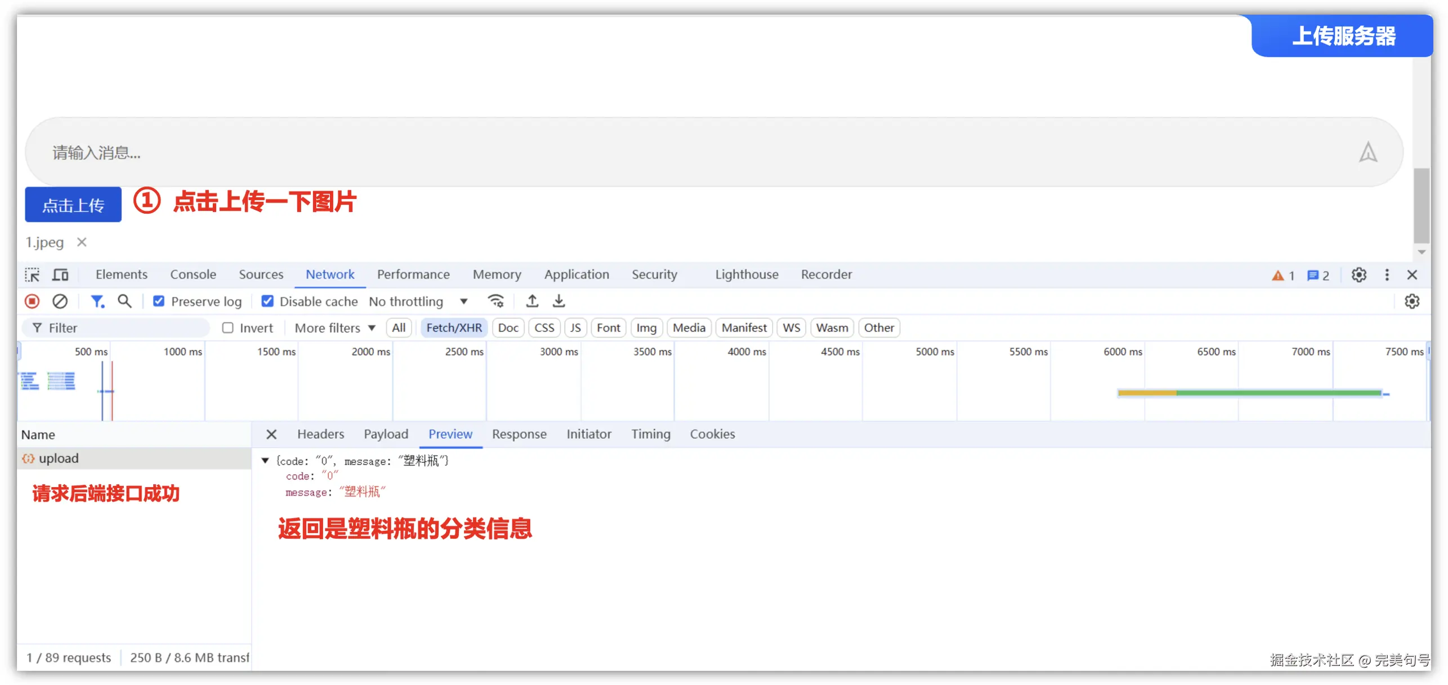Toggle the network filter funnel icon
This screenshot has height=685, width=1448.
coord(97,301)
